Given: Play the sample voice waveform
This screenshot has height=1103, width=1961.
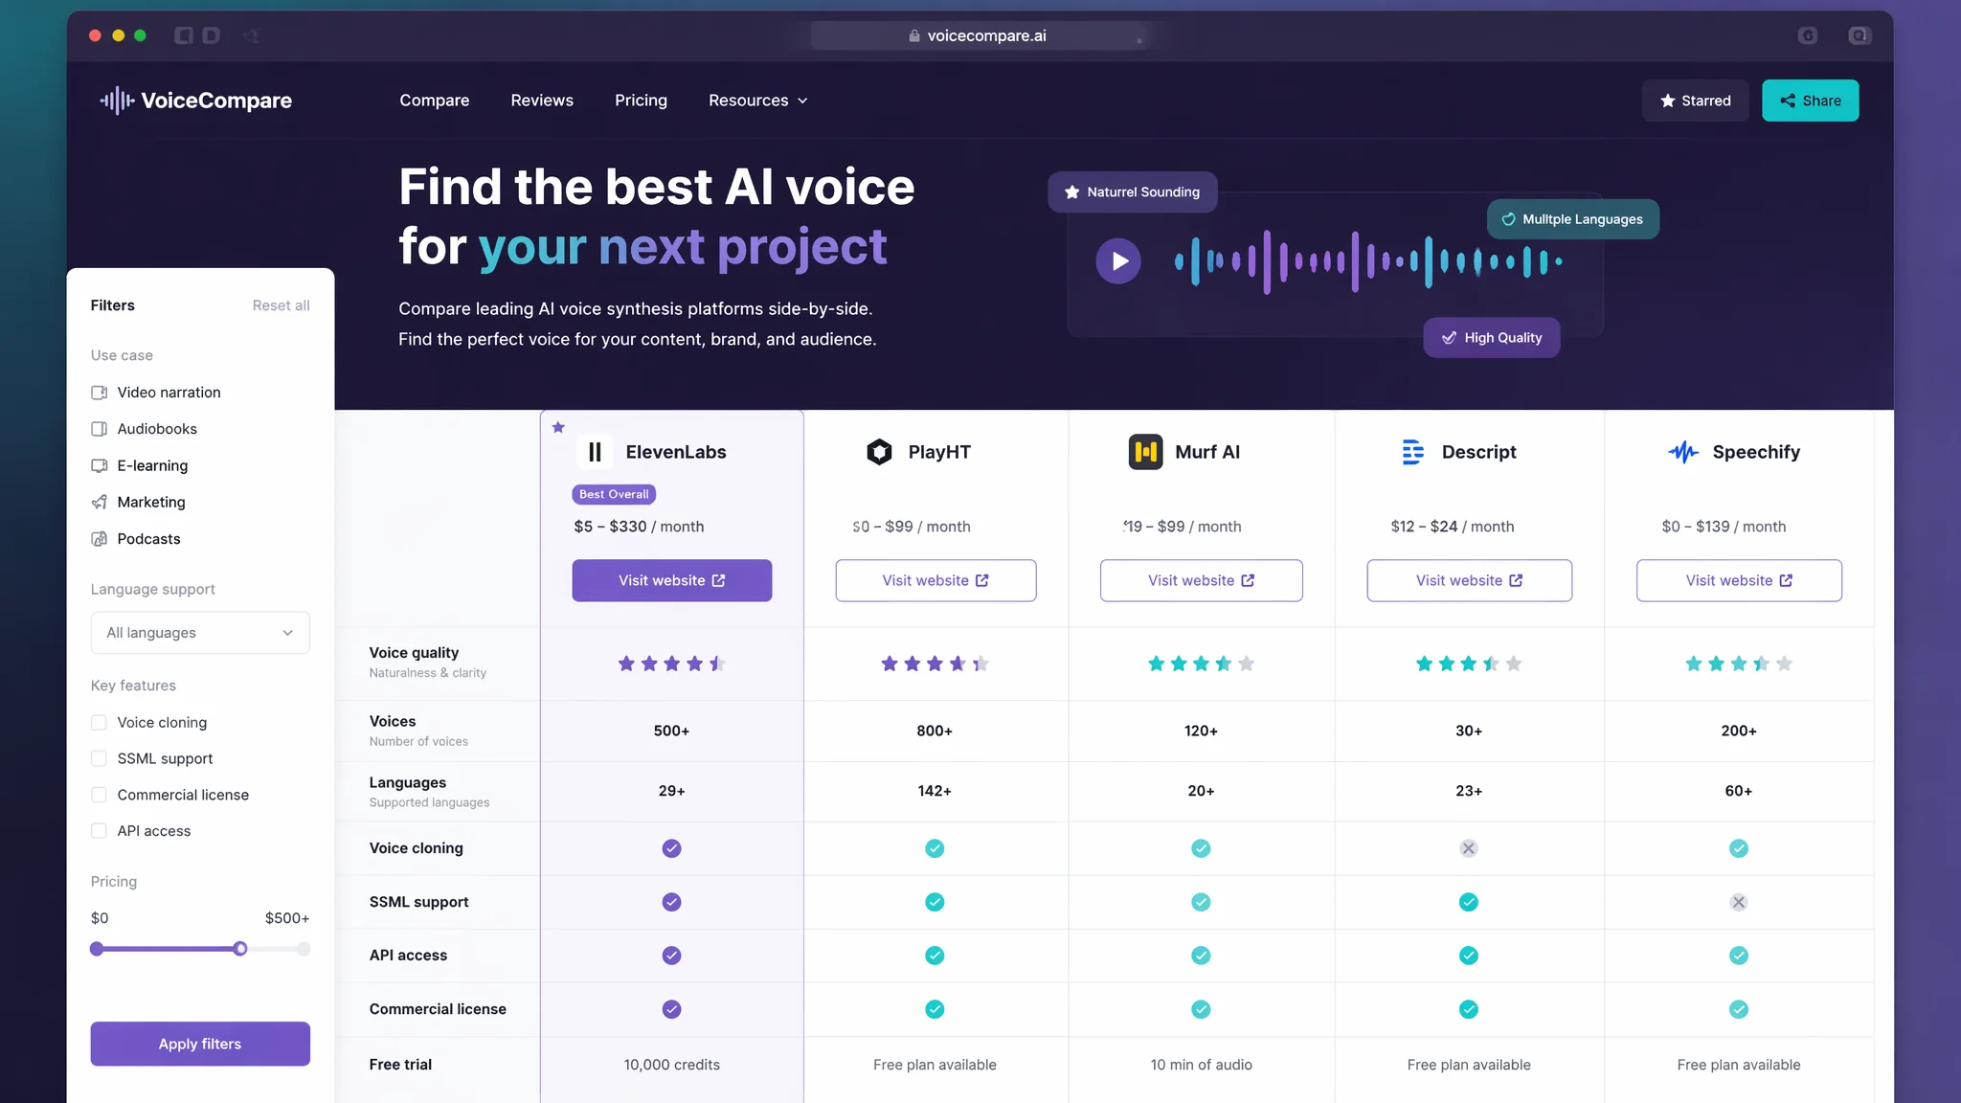Looking at the screenshot, I should pos(1118,260).
